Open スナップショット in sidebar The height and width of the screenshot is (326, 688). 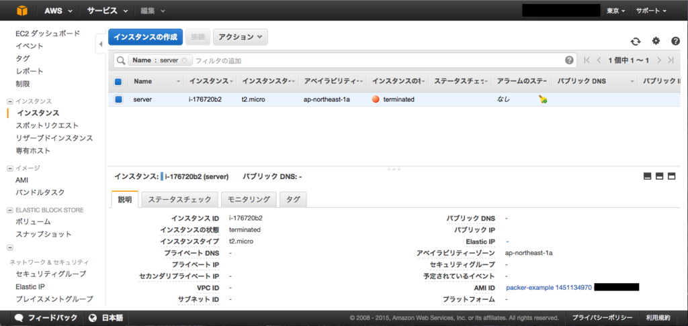pyautogui.click(x=44, y=234)
